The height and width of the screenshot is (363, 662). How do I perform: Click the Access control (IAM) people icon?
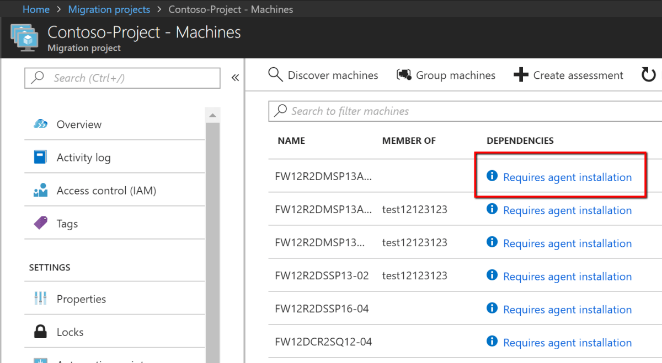[x=40, y=191]
